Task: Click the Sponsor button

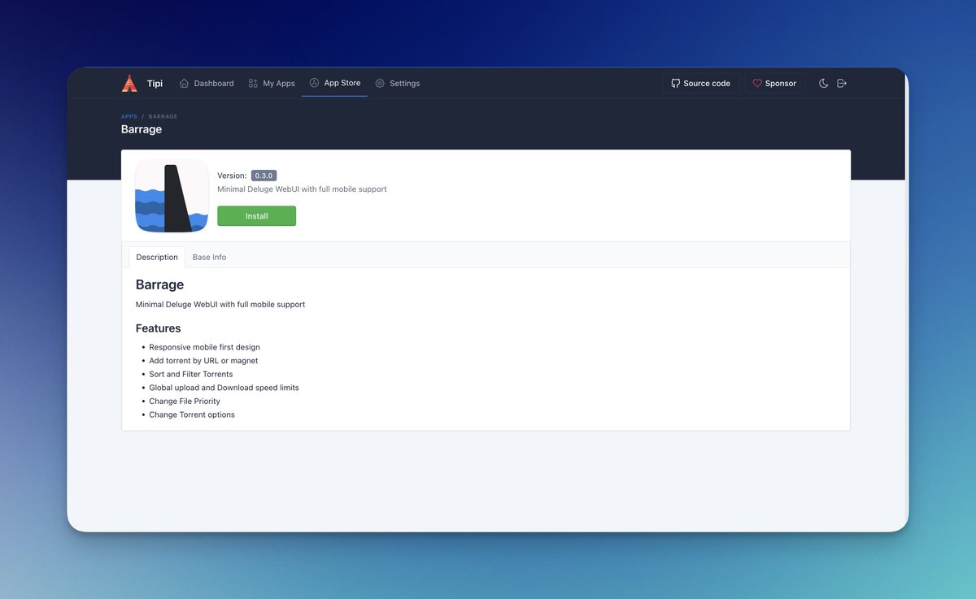Action: (x=774, y=83)
